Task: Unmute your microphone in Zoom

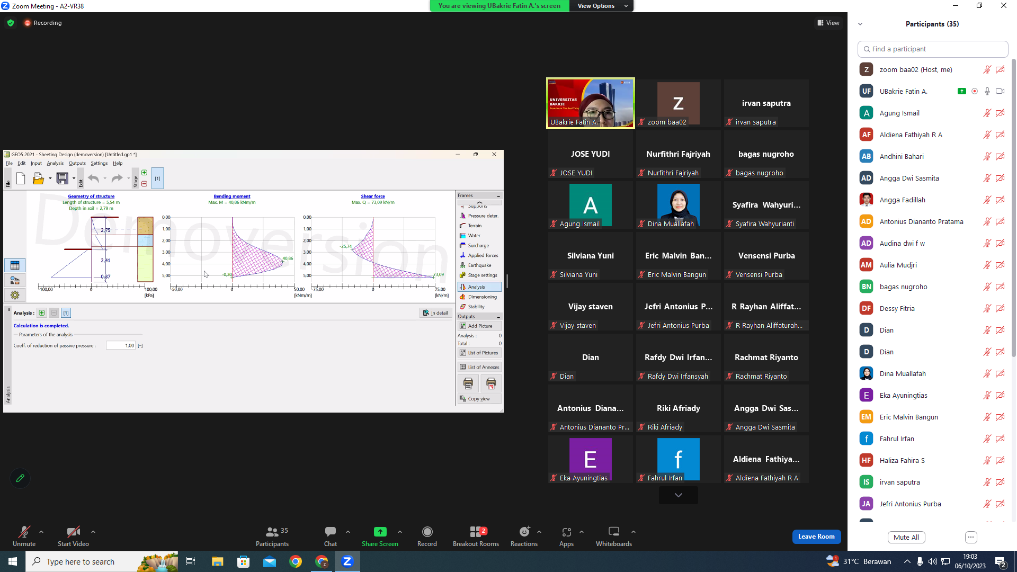Action: pos(24,536)
